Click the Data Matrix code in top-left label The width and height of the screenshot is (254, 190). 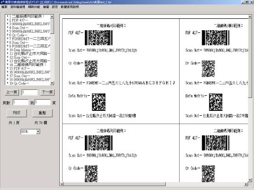(99, 102)
